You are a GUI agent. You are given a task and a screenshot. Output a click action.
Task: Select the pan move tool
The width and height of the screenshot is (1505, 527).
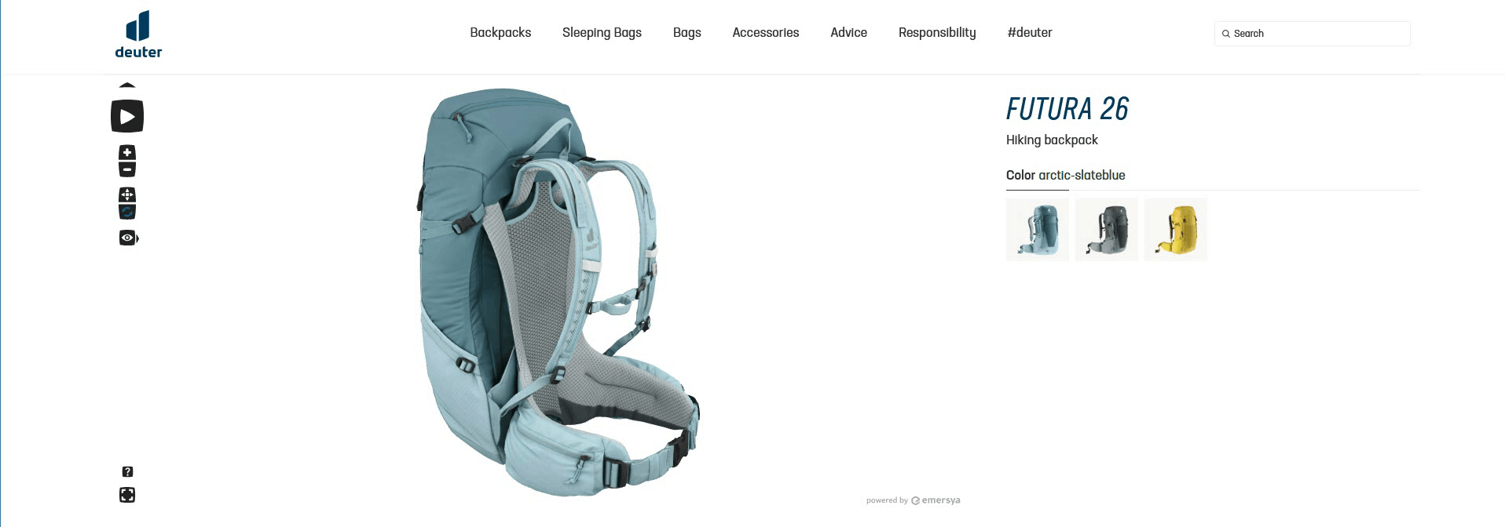[x=127, y=194]
